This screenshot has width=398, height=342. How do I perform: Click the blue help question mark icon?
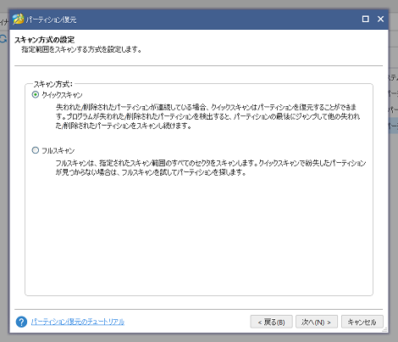click(x=21, y=322)
